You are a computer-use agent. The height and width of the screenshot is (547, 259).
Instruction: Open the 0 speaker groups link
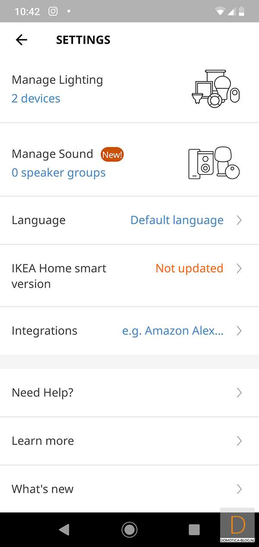[x=58, y=173]
